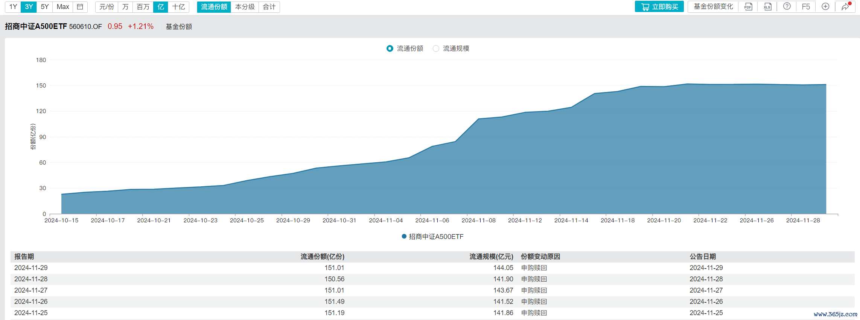The image size is (860, 320).
Task: Select the 2024-11-28 report period cell
Action: [31, 279]
